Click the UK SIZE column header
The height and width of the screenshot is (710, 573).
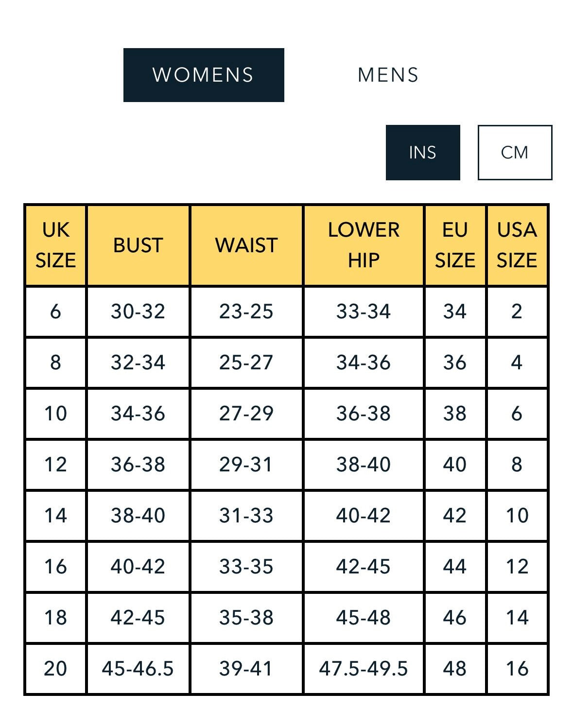point(55,245)
